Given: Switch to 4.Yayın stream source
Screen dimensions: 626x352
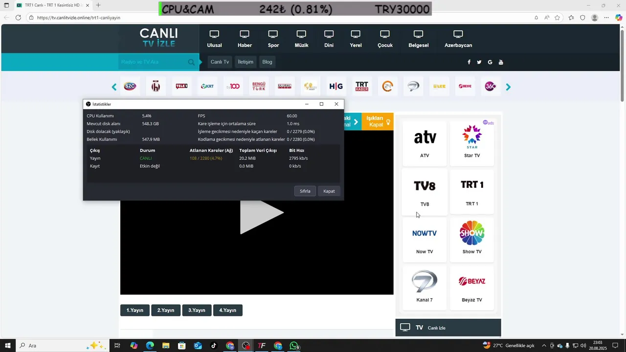Looking at the screenshot, I should (x=228, y=310).
